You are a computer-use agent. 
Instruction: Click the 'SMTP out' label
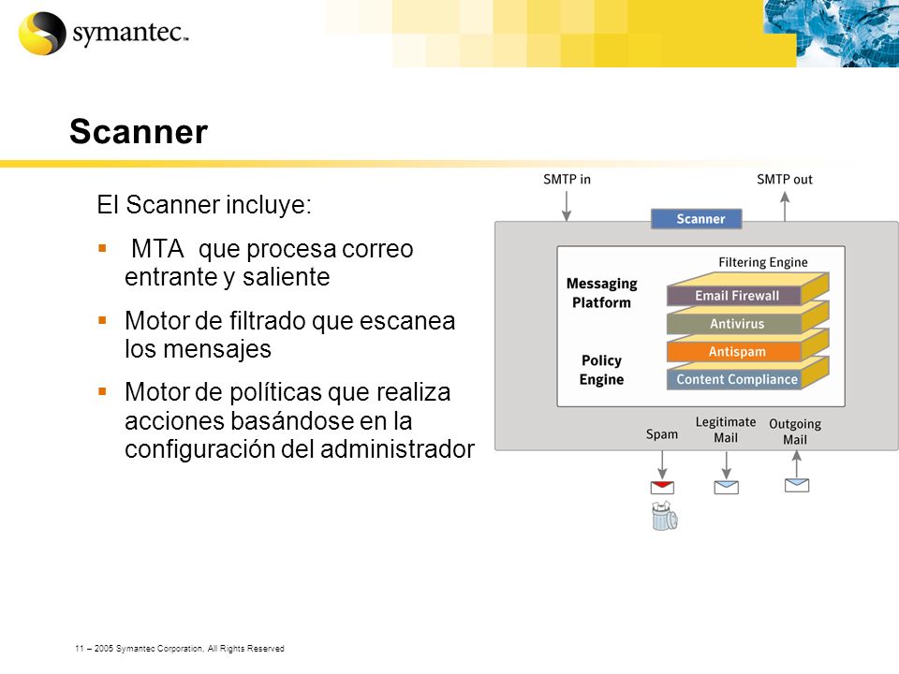point(785,180)
